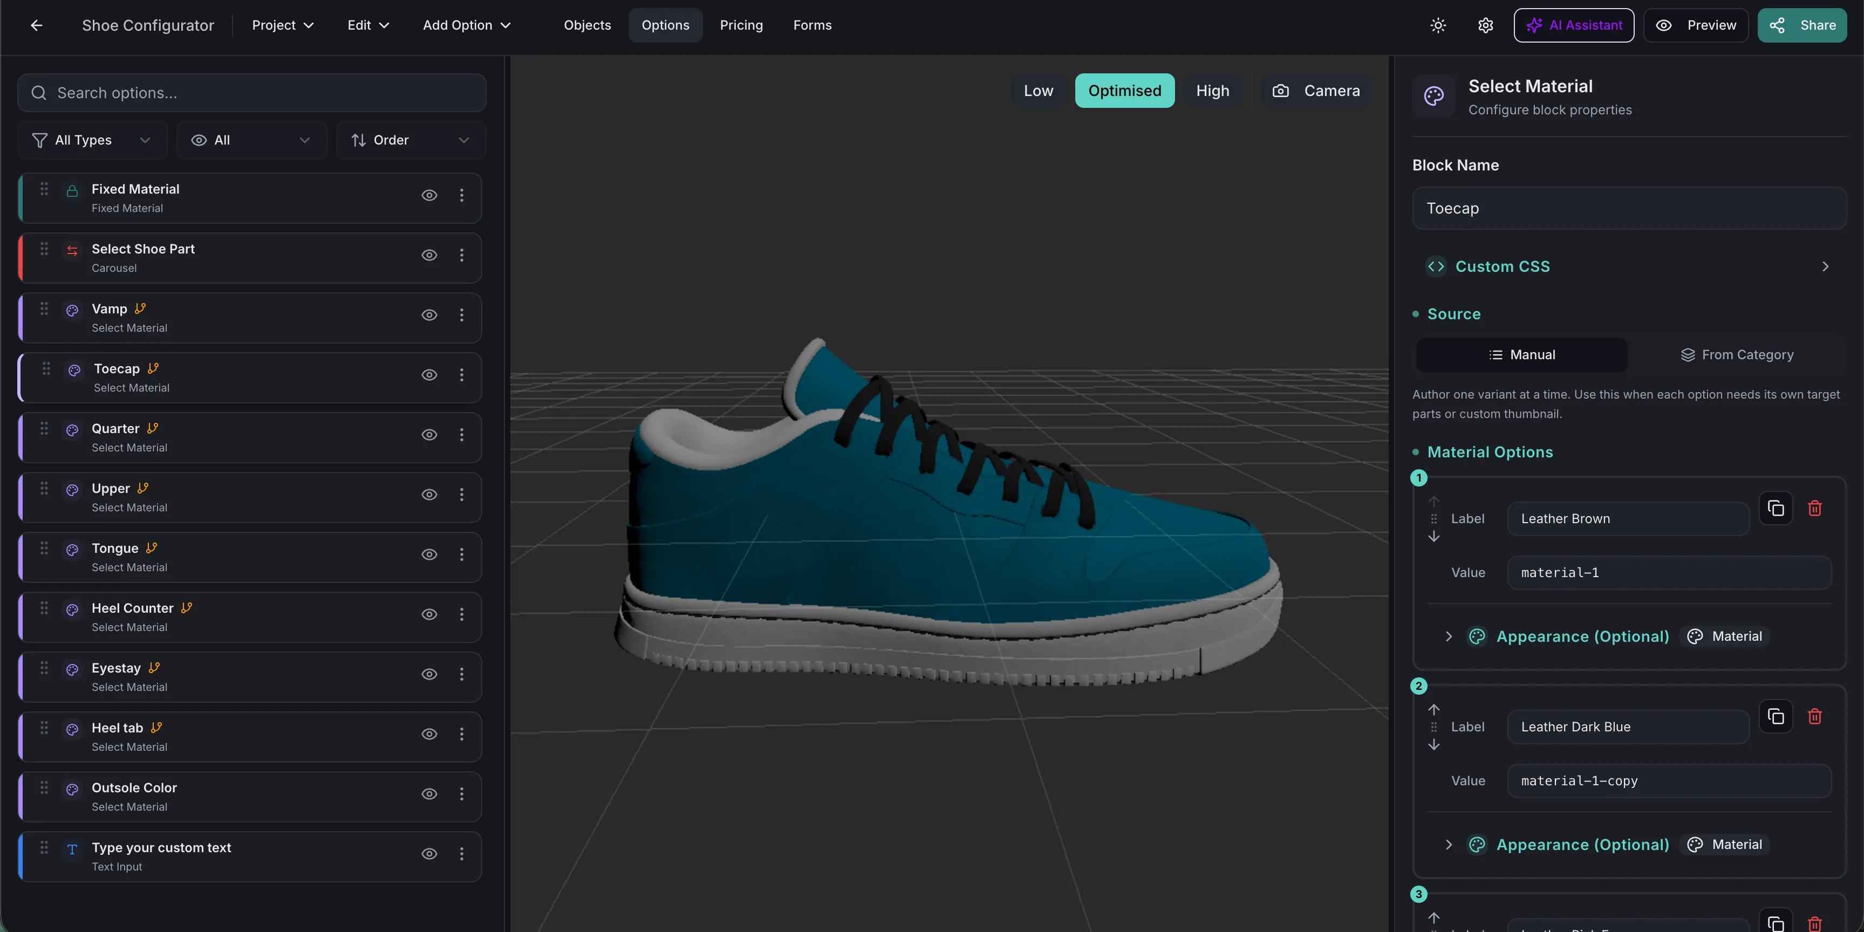The height and width of the screenshot is (932, 1864).
Task: Open the AI Assistant
Action: coord(1573,25)
